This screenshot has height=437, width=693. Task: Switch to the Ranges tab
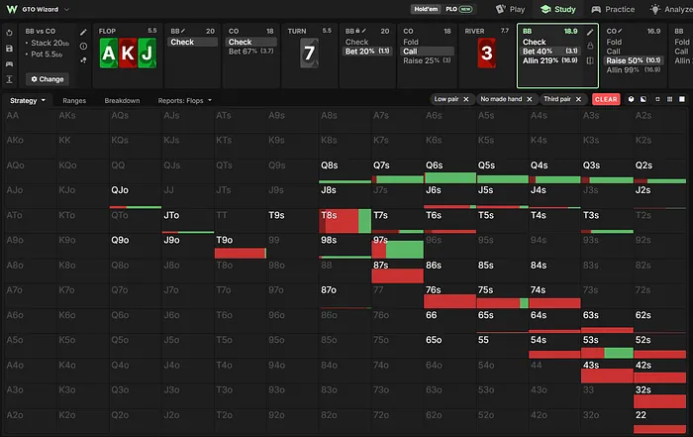tap(74, 100)
